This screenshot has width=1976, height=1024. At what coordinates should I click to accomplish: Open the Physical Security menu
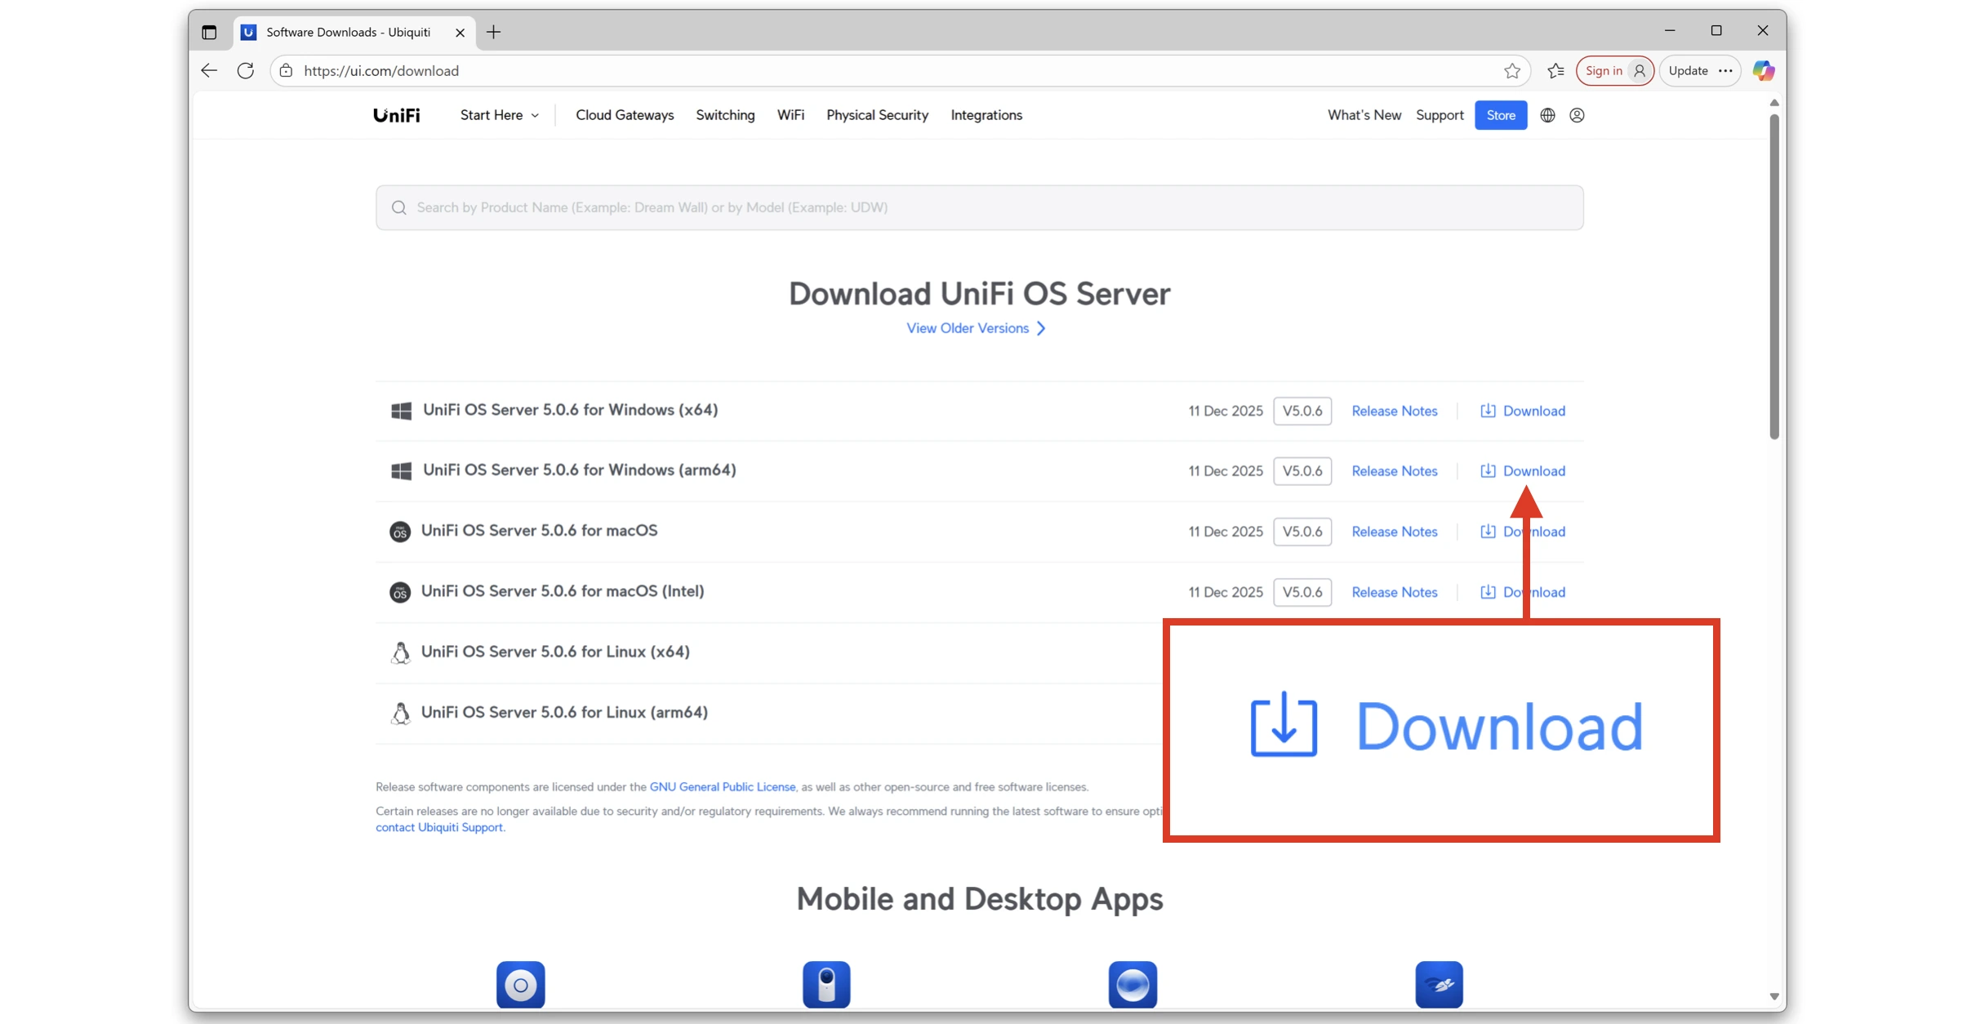(x=877, y=115)
